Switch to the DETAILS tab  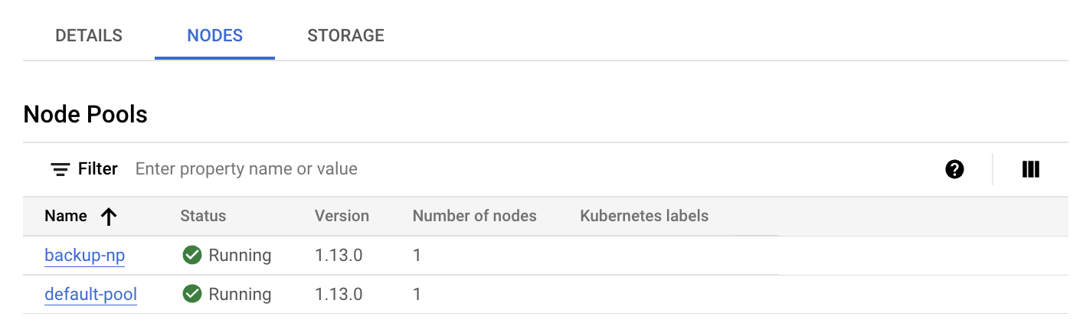point(89,36)
